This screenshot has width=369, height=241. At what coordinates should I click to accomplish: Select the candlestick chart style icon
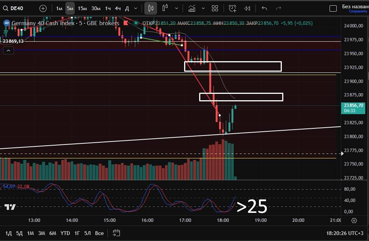(x=151, y=8)
